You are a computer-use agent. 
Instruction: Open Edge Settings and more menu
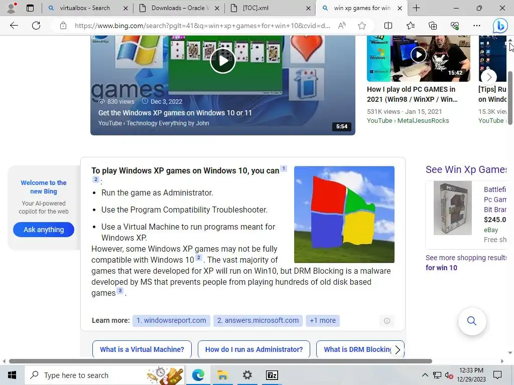tap(477, 26)
